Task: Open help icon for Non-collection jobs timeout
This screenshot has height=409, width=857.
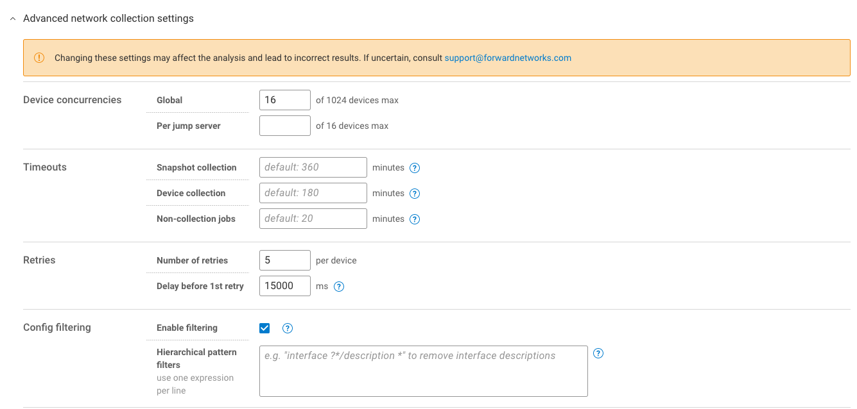Action: pos(415,219)
